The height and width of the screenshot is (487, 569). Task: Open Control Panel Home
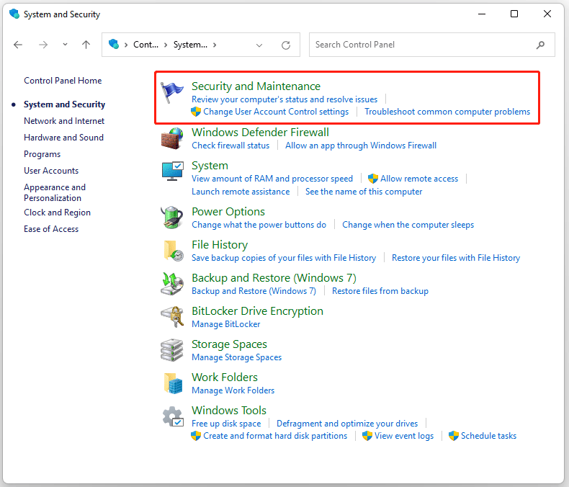tap(63, 81)
